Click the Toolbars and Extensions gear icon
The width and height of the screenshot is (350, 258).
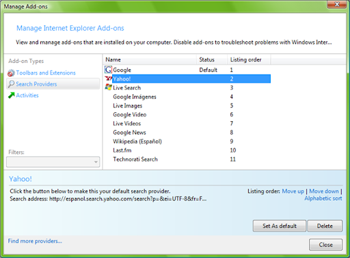click(11, 73)
